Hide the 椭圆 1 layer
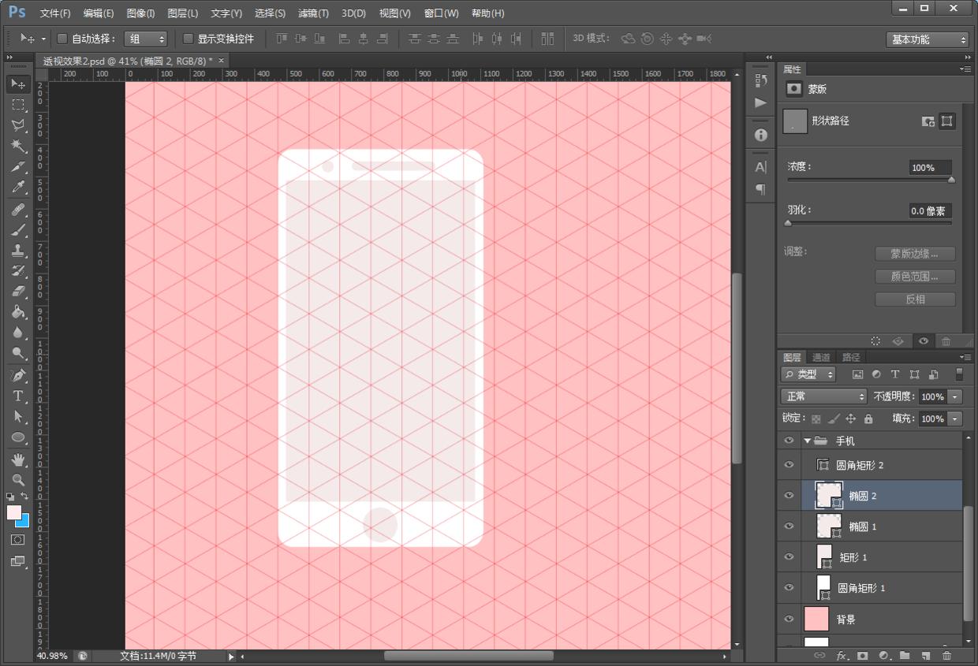 [x=789, y=526]
